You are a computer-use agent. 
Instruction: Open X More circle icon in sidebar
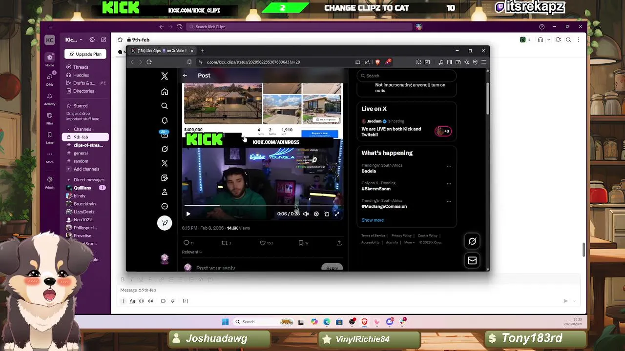[x=165, y=206]
